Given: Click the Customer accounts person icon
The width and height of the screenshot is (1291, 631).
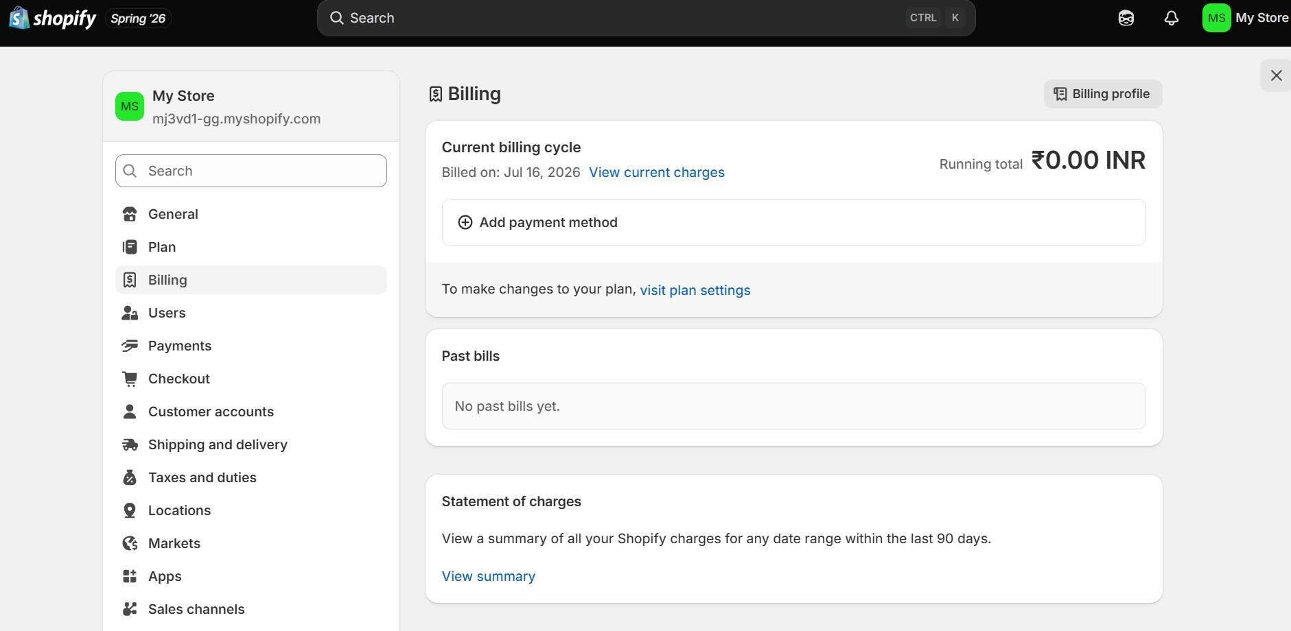Looking at the screenshot, I should [130, 412].
